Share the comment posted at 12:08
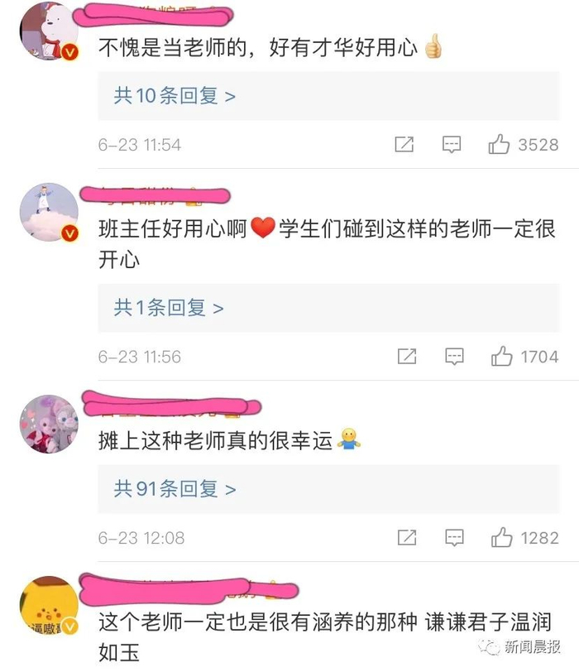The width and height of the screenshot is (579, 672). pyautogui.click(x=407, y=537)
